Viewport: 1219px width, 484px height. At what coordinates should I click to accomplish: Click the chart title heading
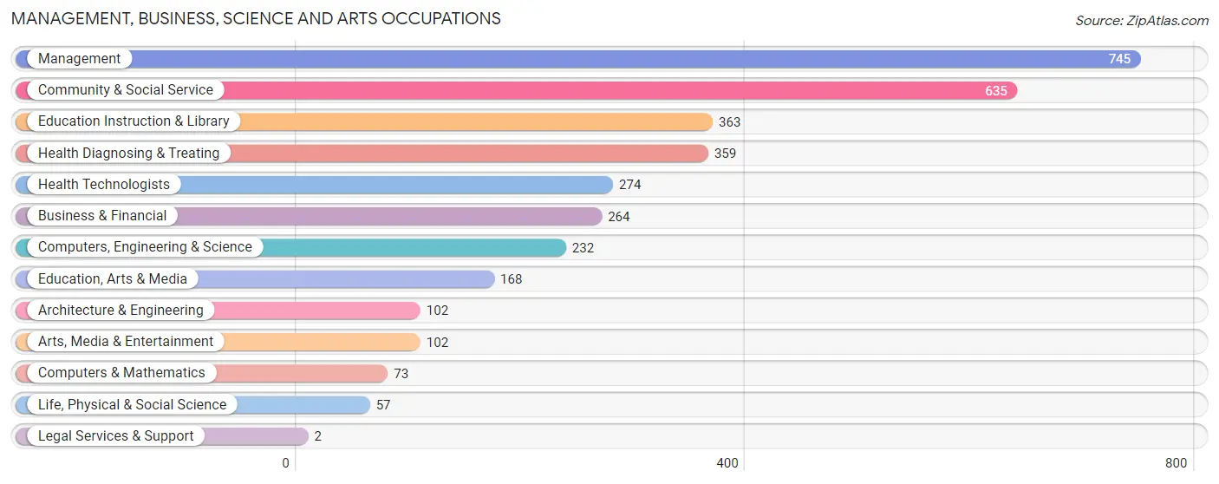(x=256, y=18)
